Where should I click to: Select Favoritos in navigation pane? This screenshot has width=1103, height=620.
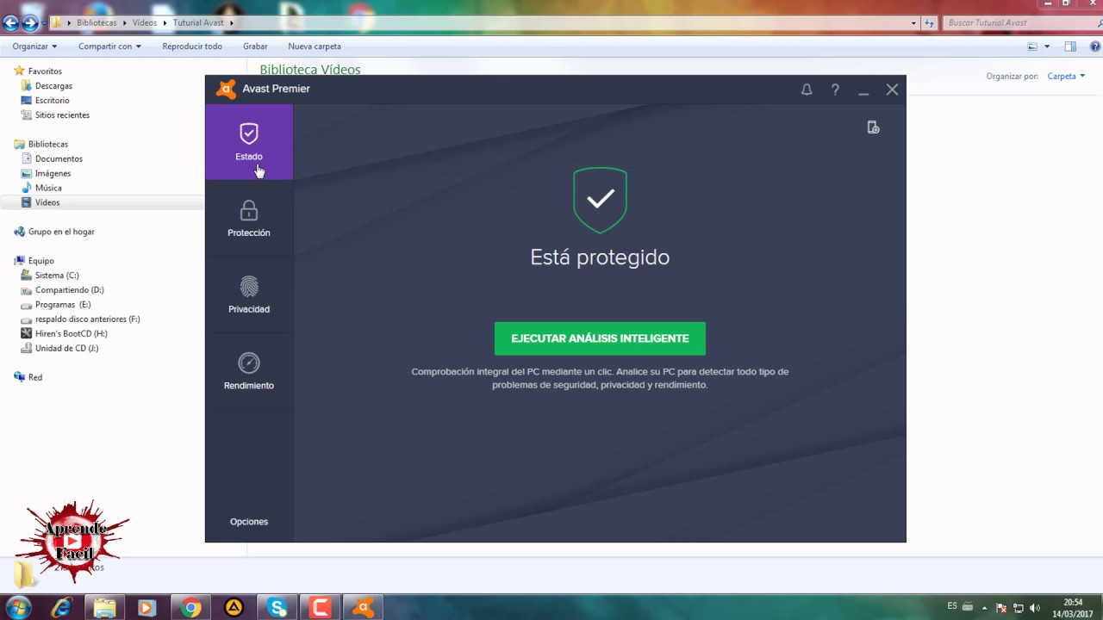click(x=45, y=71)
